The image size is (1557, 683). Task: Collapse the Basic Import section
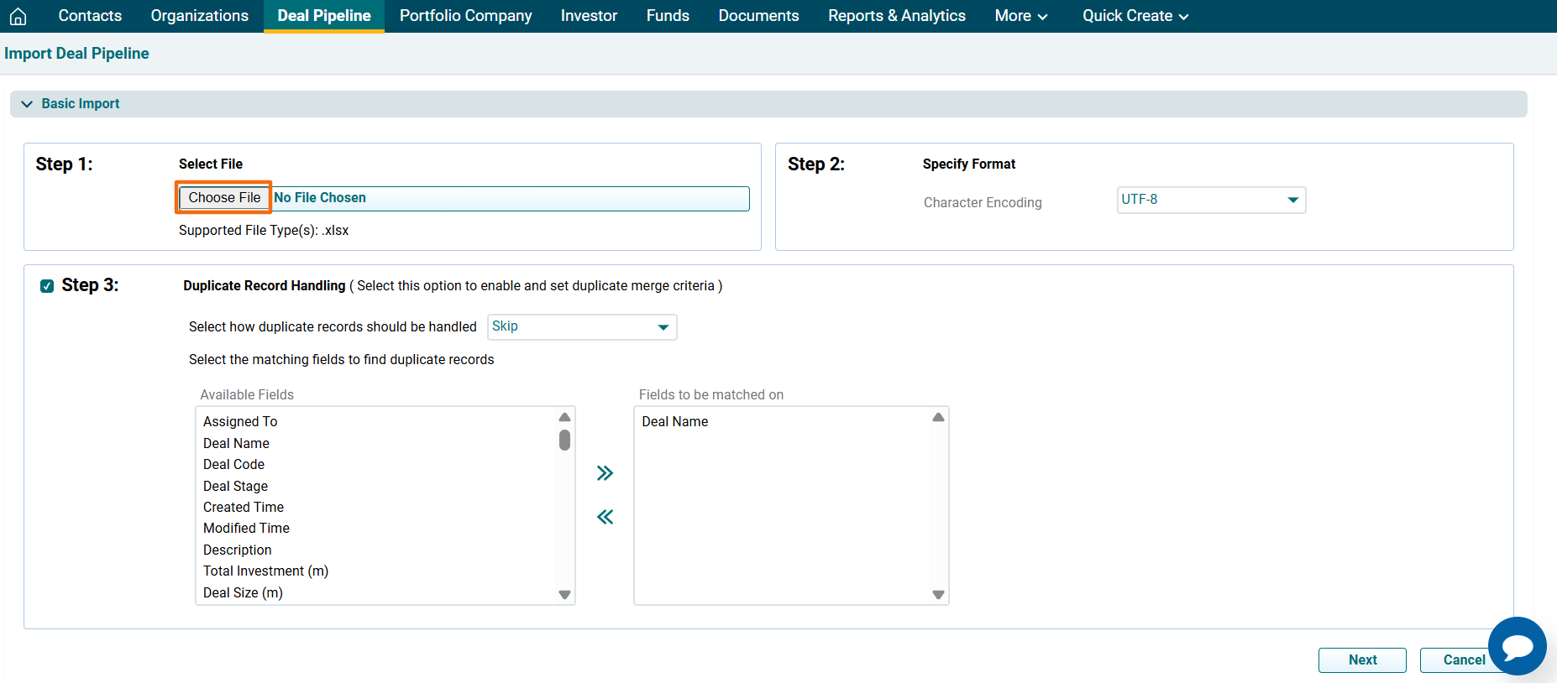tap(27, 104)
